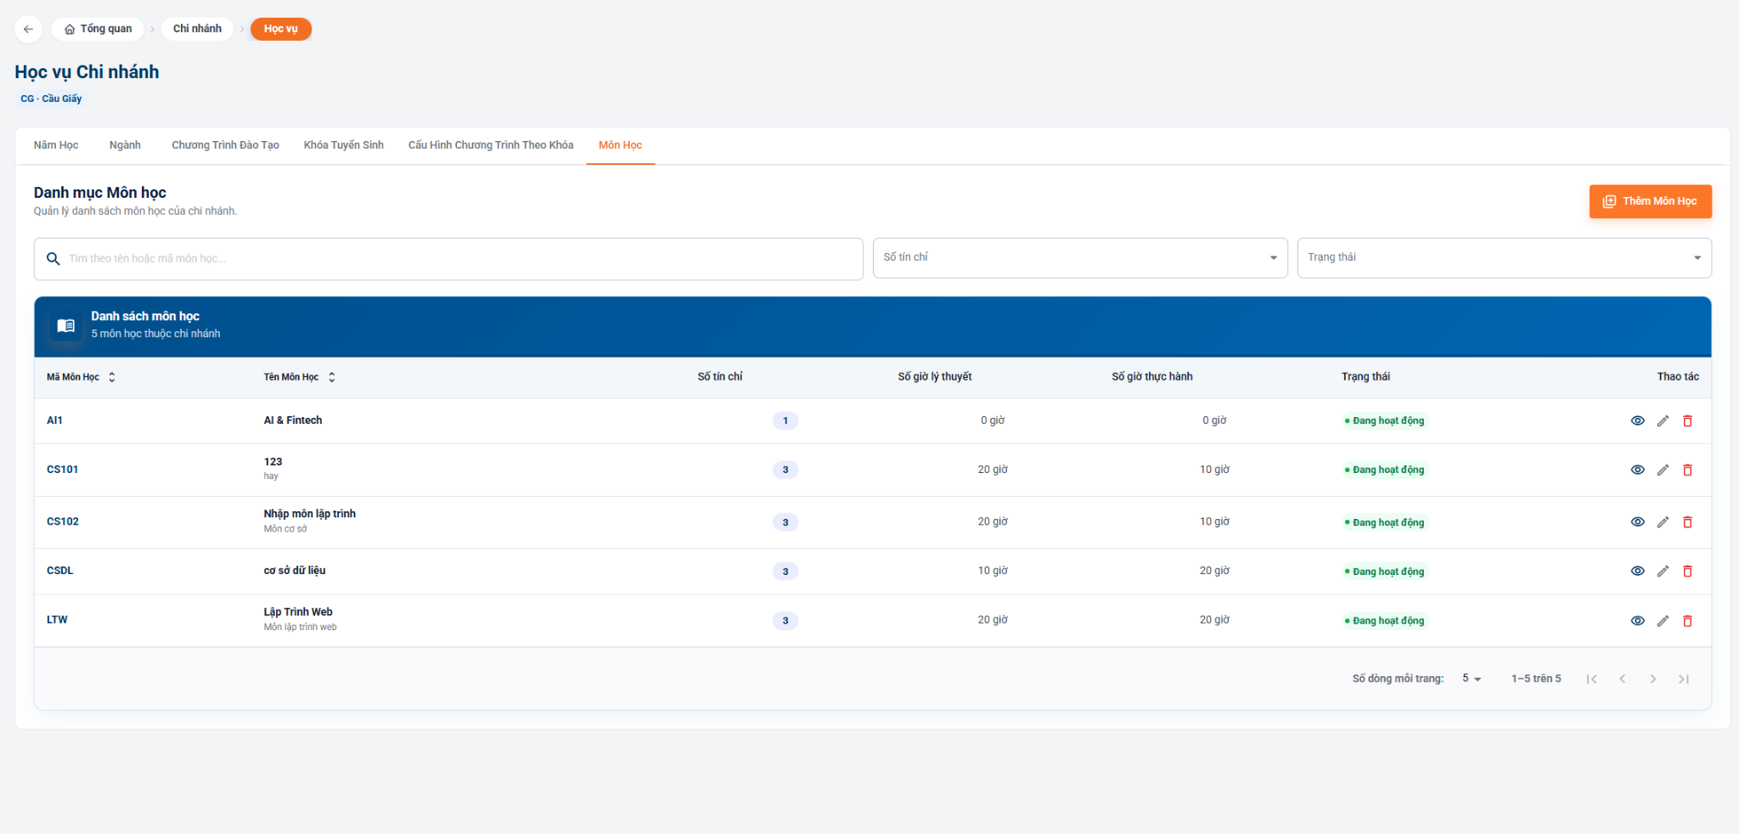The image size is (1739, 834).
Task: Edit the CSDL course with pencil icon
Action: pos(1663,572)
